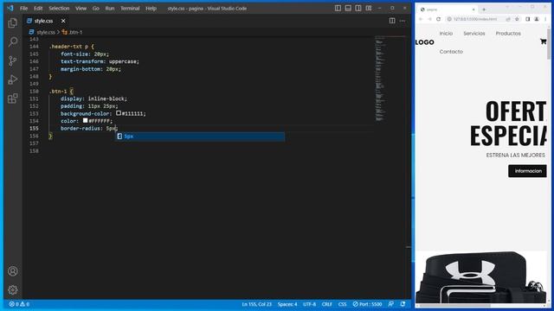
Task: Click Ln 155, Col 23 in status bar
Action: [257, 304]
